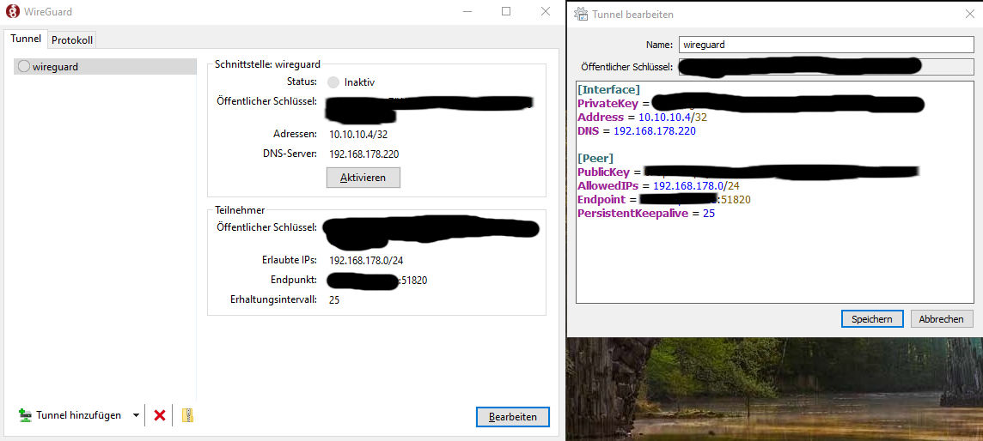
Task: Click the Erhaltungsintervall value 25
Action: click(334, 300)
